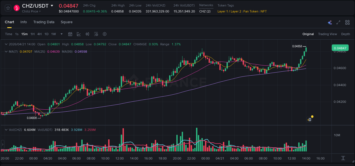The image size is (355, 166).
Task: Open chart settings via hexagon icon
Action: (x=105, y=34)
